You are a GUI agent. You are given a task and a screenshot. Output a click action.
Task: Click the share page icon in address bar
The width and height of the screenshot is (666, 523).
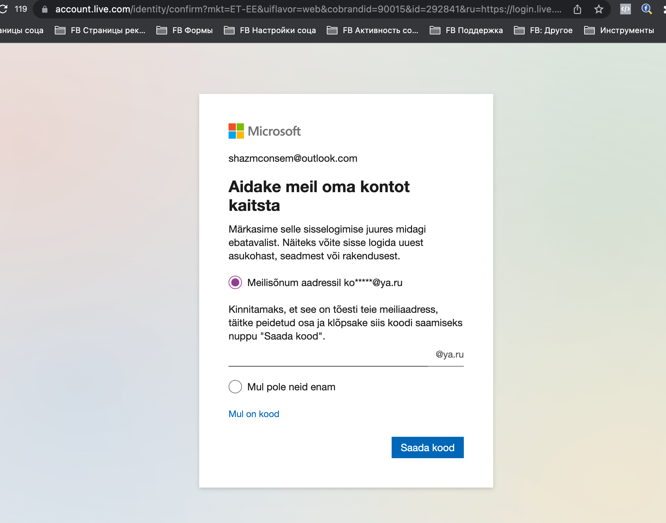pos(577,9)
